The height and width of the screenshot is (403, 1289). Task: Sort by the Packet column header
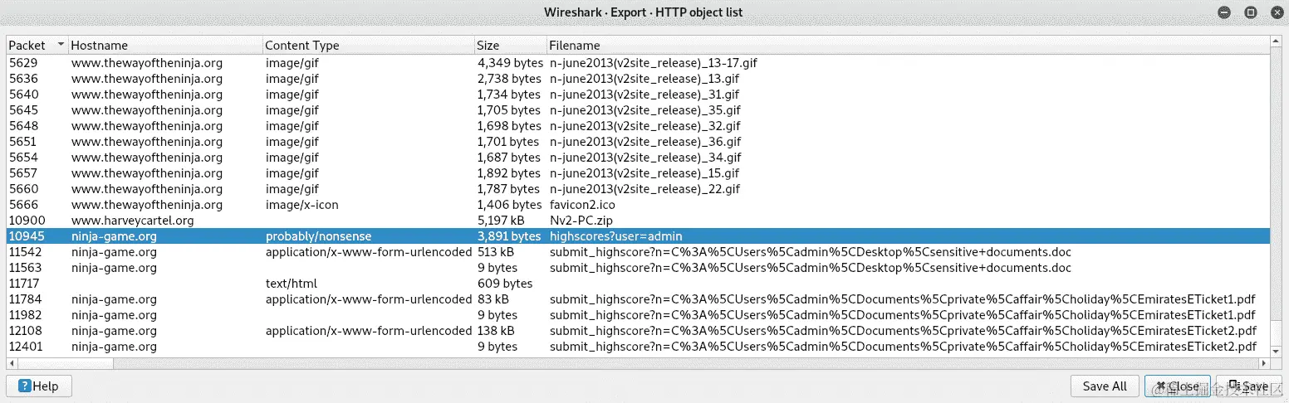tap(37, 46)
